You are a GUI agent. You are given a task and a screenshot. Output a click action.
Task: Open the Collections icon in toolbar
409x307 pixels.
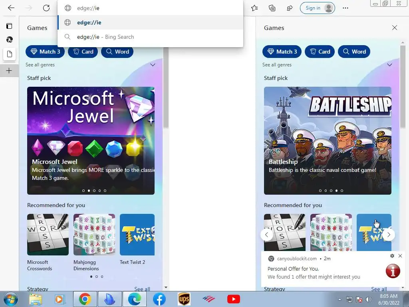pos(272,8)
